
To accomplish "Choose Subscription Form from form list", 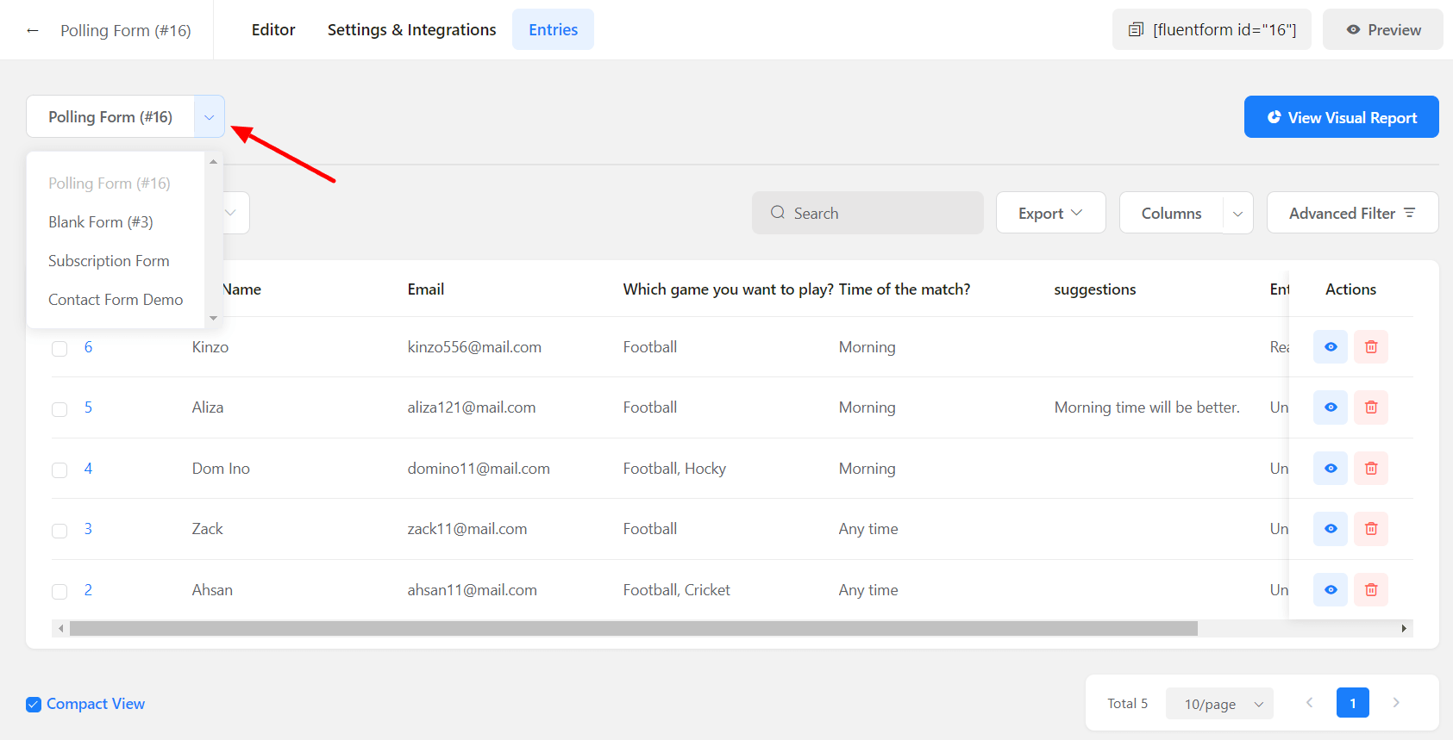I will pos(109,261).
